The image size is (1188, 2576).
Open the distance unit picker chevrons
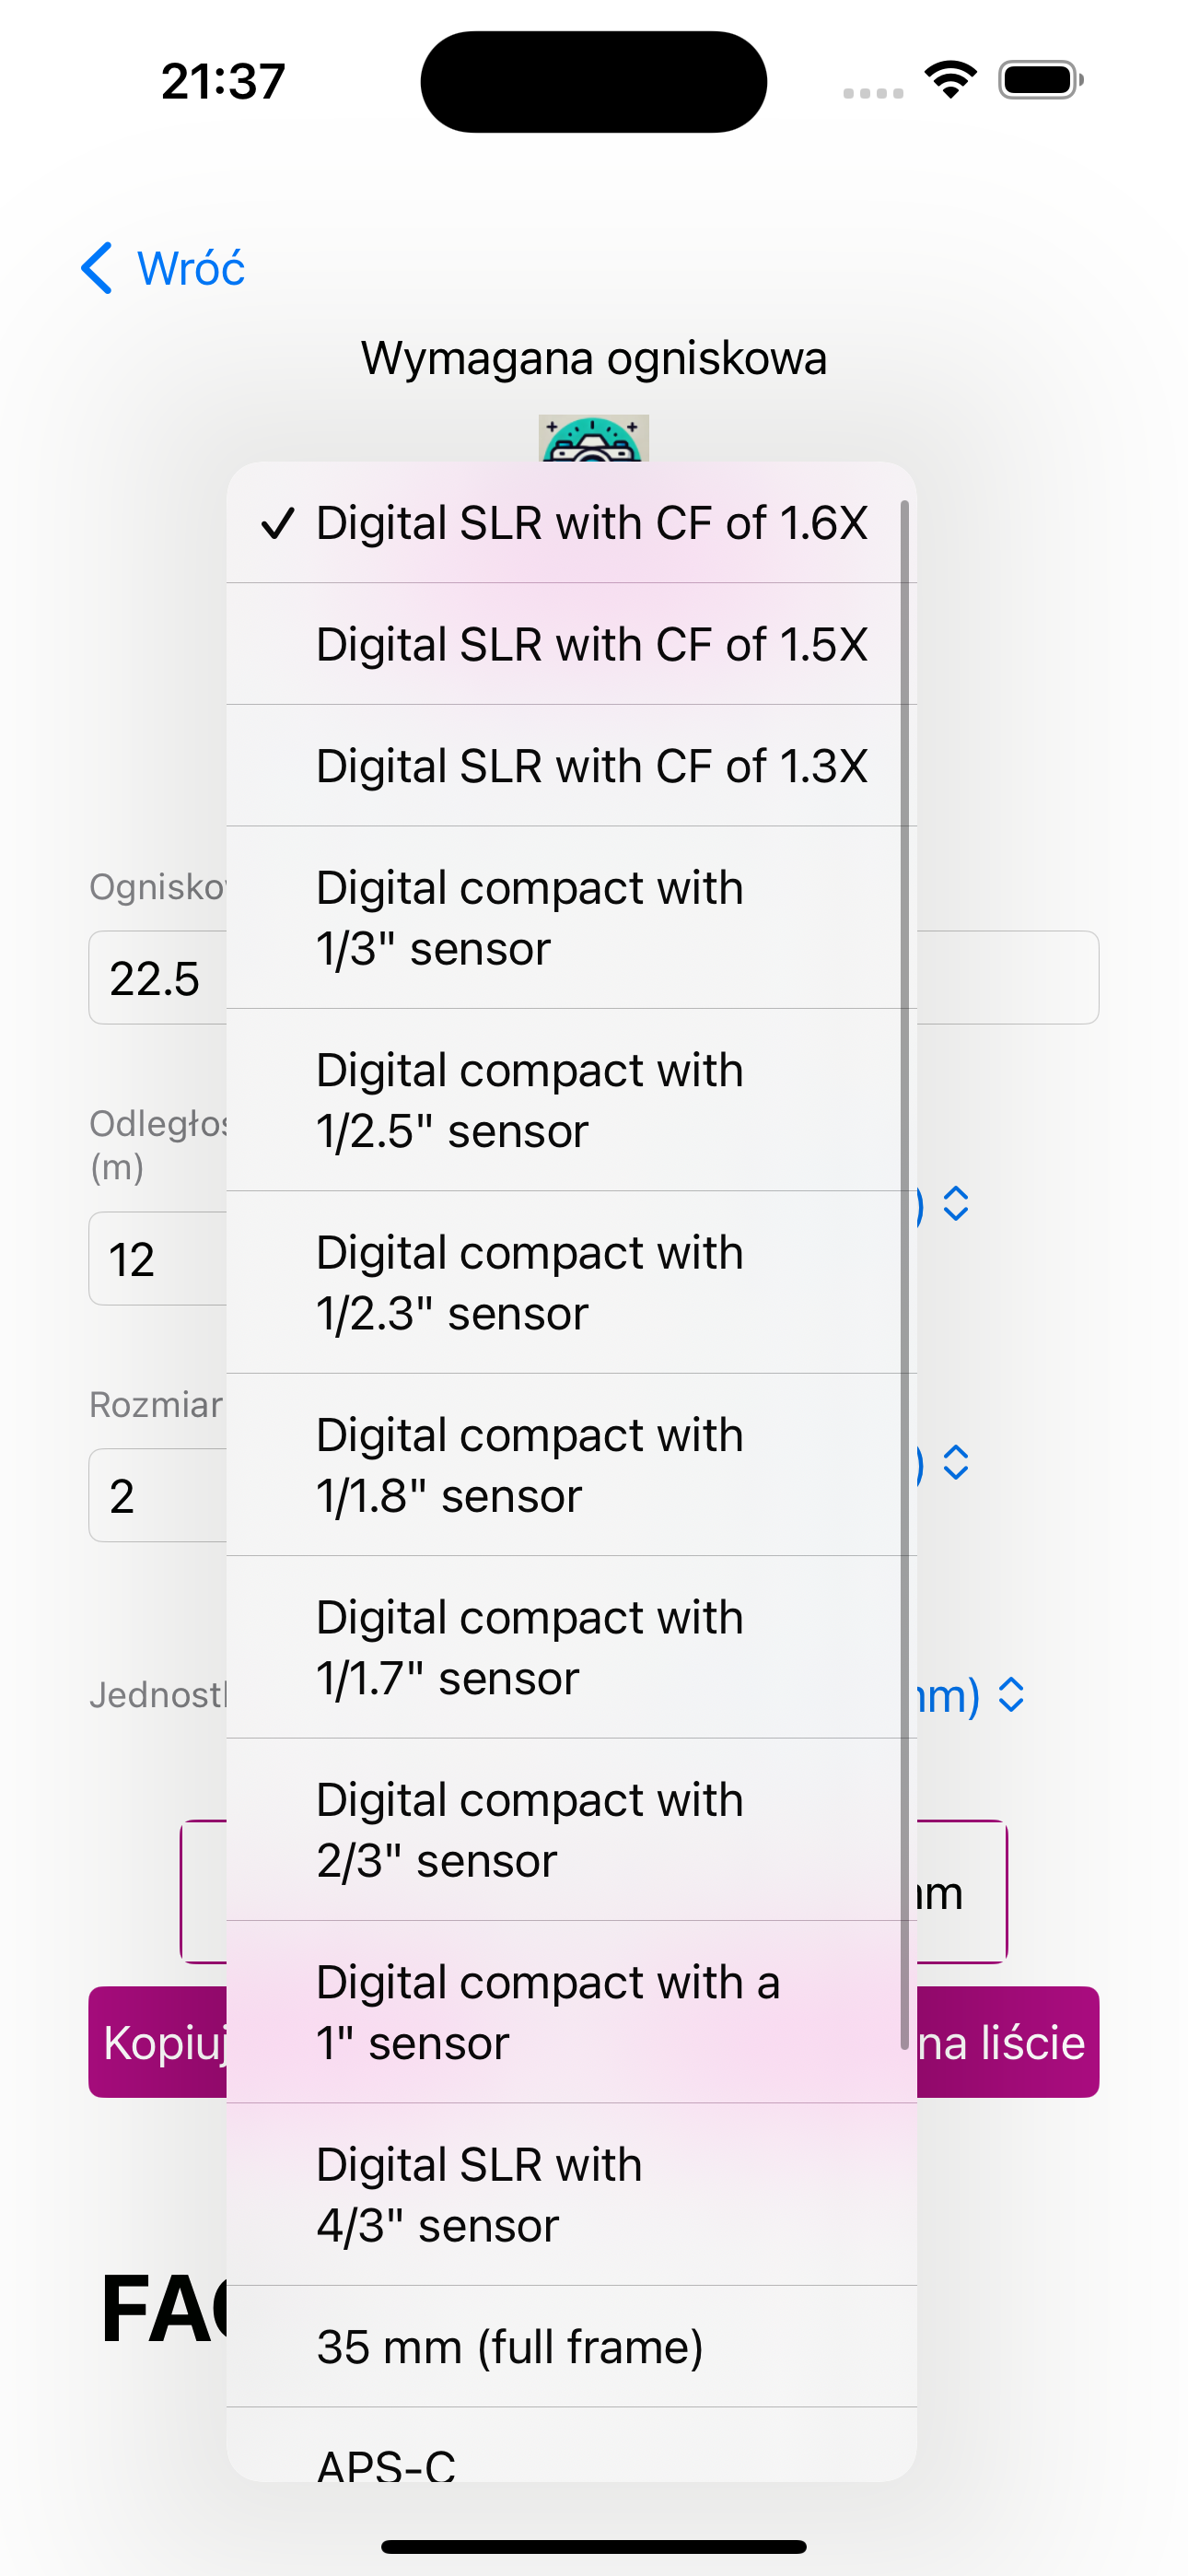[956, 1204]
